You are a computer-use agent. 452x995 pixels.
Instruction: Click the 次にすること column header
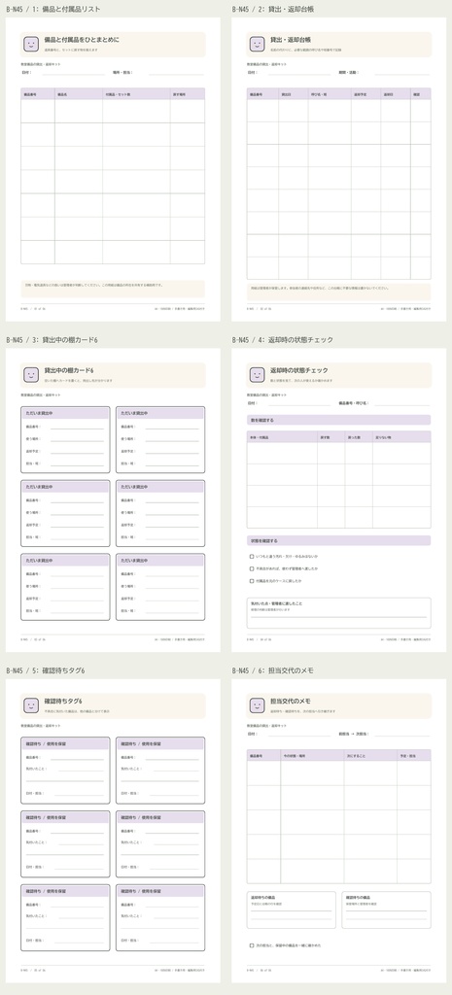tap(370, 756)
